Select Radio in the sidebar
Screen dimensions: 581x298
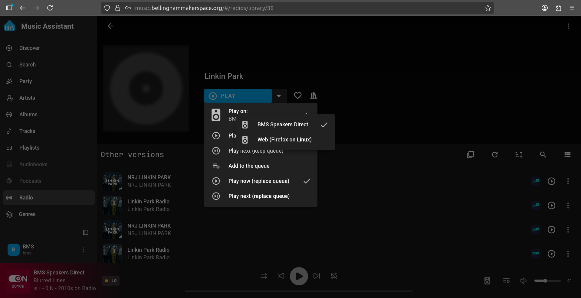tap(48, 198)
